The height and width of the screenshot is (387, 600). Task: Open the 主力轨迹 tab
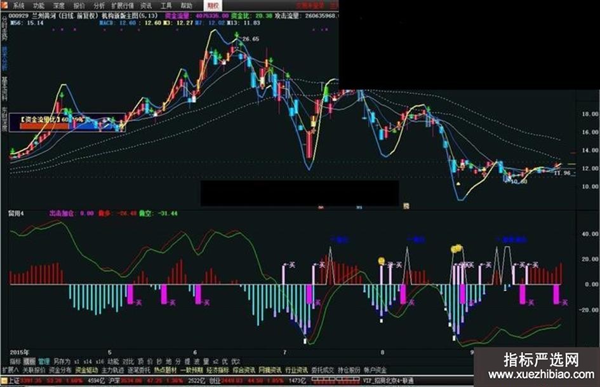112,370
